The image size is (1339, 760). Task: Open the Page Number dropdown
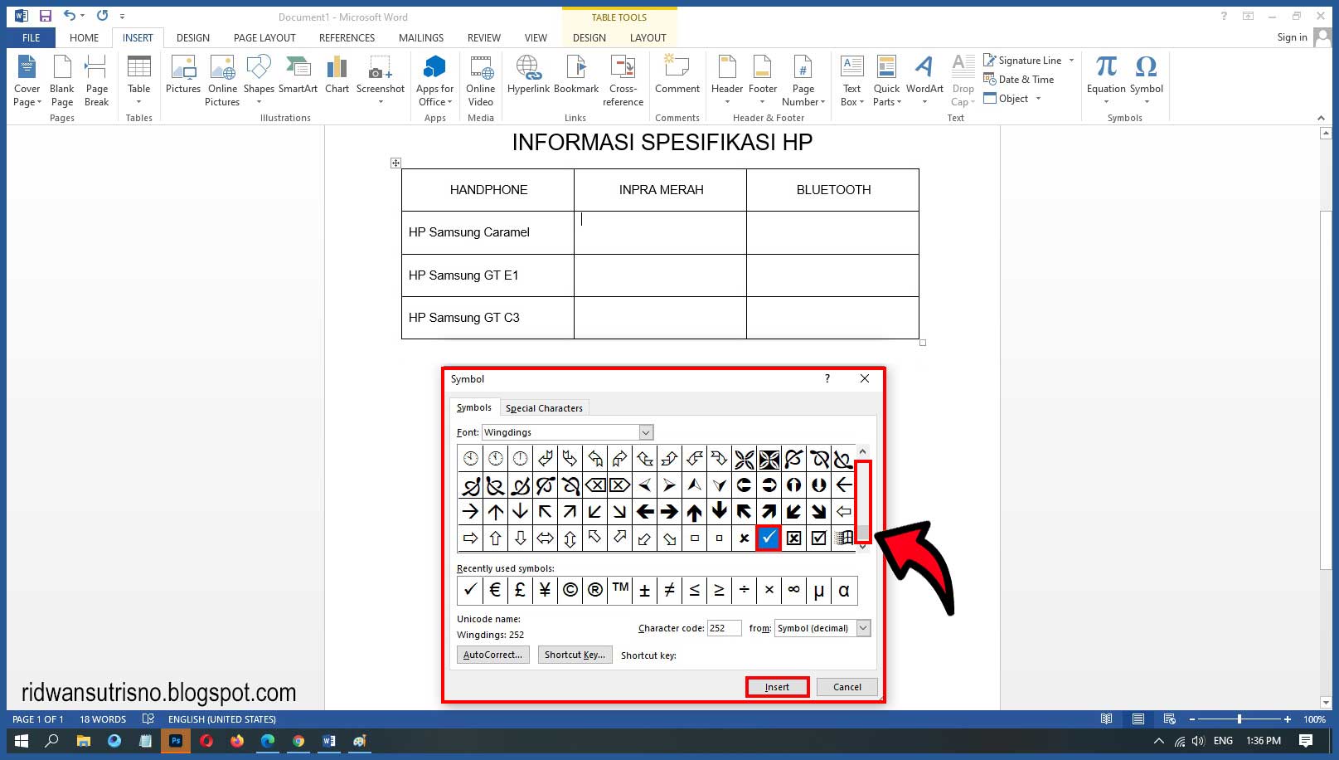pos(803,80)
